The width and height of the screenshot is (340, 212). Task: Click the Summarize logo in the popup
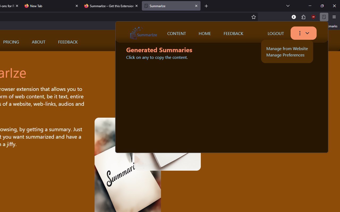tap(143, 33)
